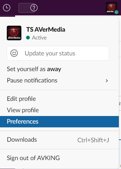Click the large AVerMedia profile picture
Screen dimensions: 121x169
14,33
